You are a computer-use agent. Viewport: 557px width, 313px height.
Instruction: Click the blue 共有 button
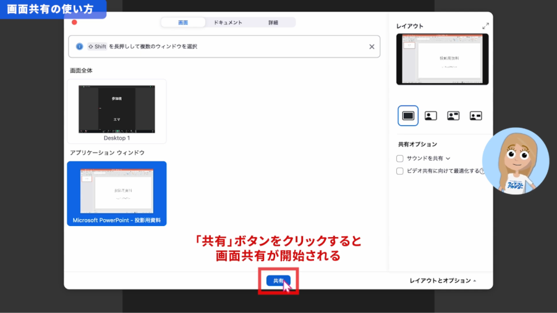tap(278, 280)
